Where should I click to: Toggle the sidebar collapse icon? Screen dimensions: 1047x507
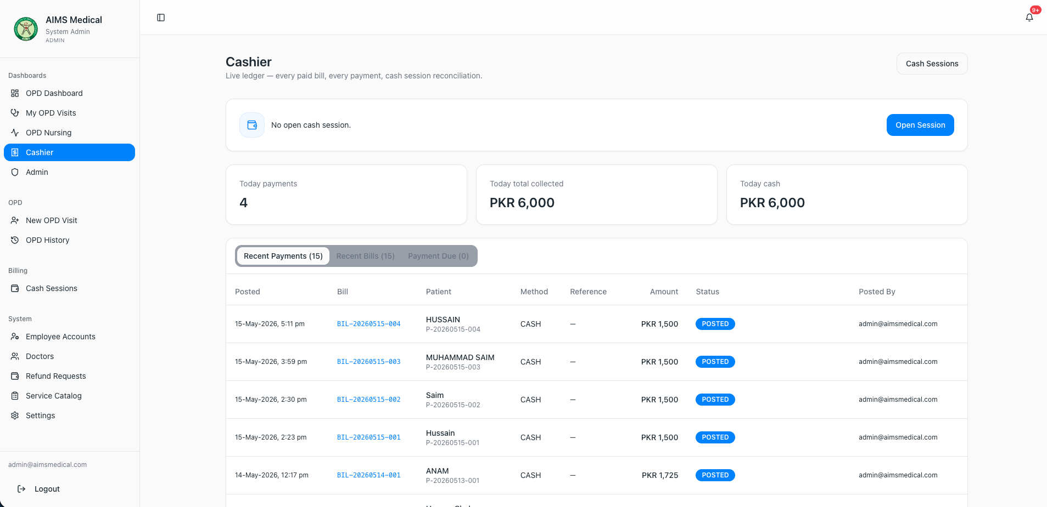(x=161, y=18)
